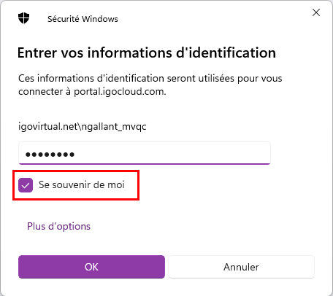Click on the password dots
333x296 pixels.
pos(50,155)
